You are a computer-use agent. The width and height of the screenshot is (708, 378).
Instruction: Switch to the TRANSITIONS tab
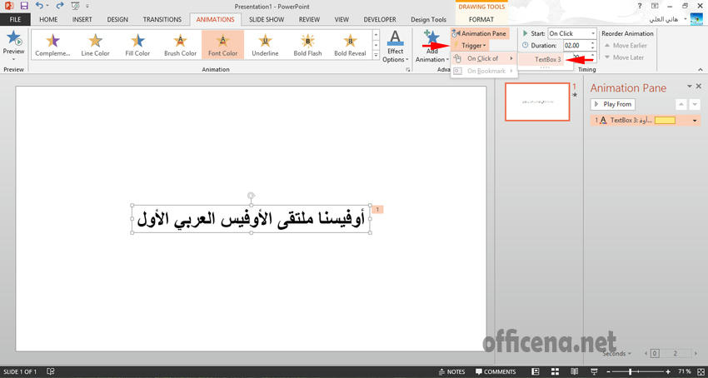(162, 19)
